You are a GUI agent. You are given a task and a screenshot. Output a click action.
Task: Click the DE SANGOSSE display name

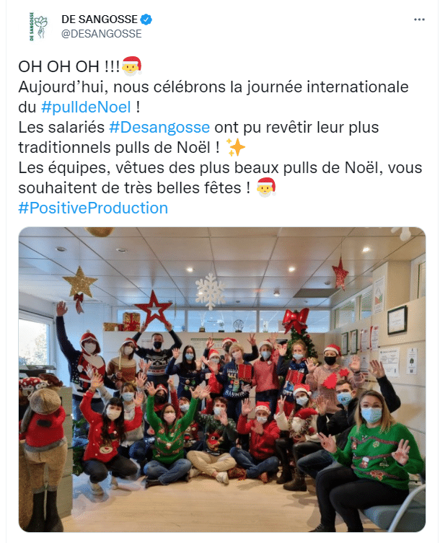pos(100,19)
